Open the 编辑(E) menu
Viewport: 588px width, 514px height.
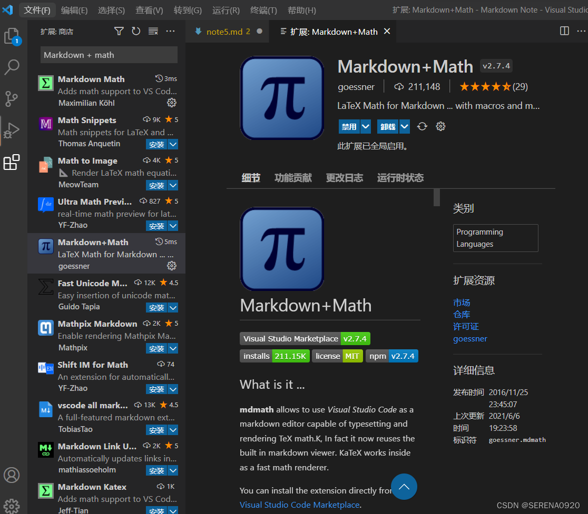[x=74, y=10]
